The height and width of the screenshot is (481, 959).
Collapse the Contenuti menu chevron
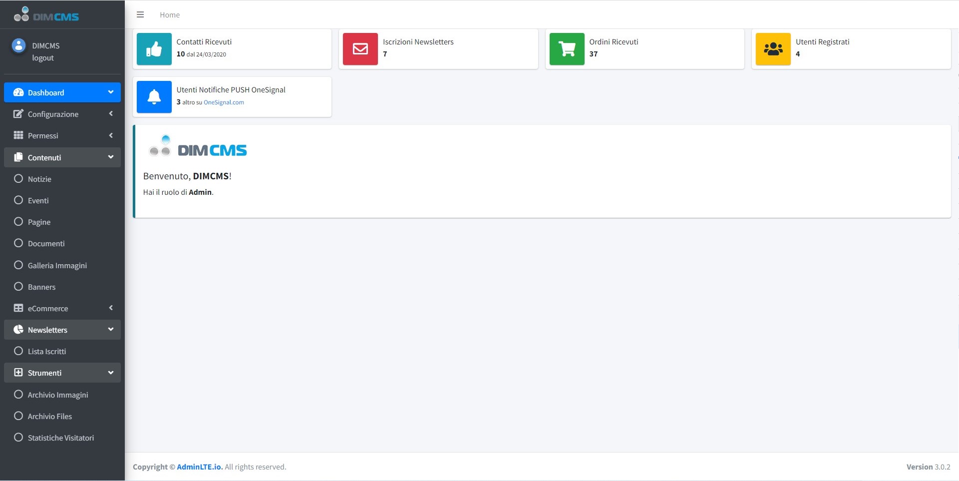click(x=111, y=157)
